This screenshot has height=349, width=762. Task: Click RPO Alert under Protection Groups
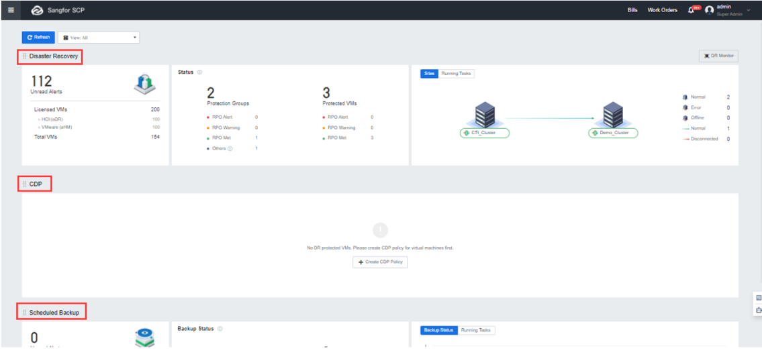tap(221, 117)
